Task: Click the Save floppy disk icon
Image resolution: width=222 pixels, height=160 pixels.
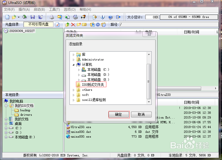Action: (x=33, y=17)
